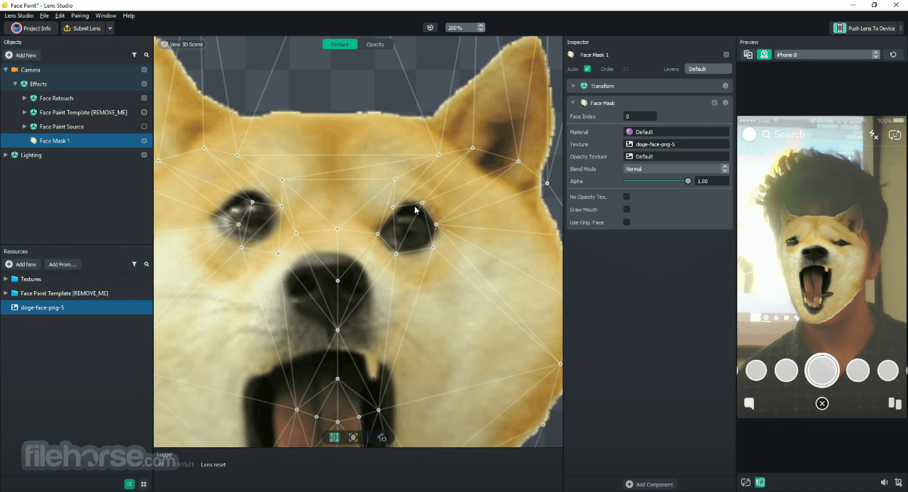Click the Resources panel filter icon
The height and width of the screenshot is (492, 908).
[x=134, y=264]
